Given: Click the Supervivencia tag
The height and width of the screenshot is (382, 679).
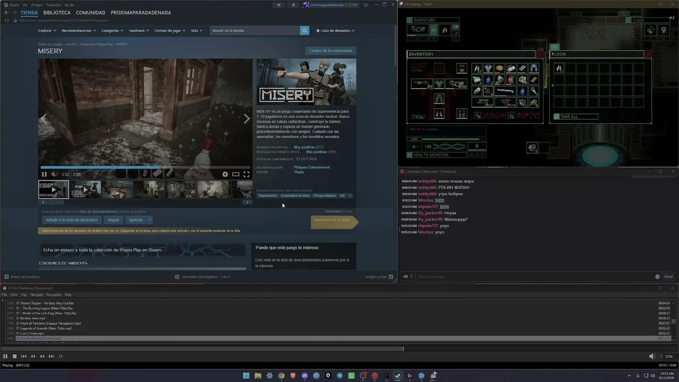Looking at the screenshot, I should tap(268, 196).
